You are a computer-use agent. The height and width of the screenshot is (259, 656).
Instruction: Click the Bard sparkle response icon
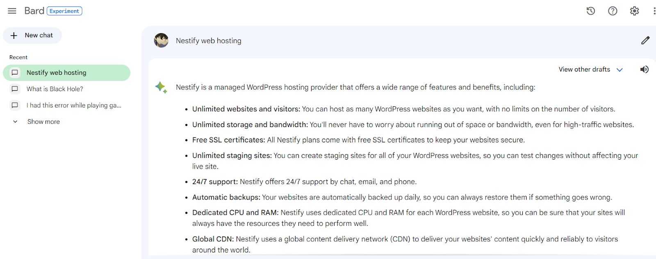click(161, 87)
